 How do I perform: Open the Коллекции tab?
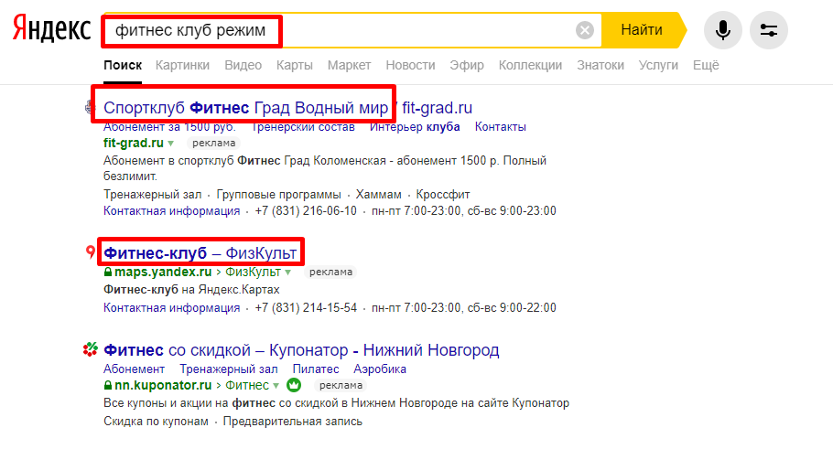(530, 65)
